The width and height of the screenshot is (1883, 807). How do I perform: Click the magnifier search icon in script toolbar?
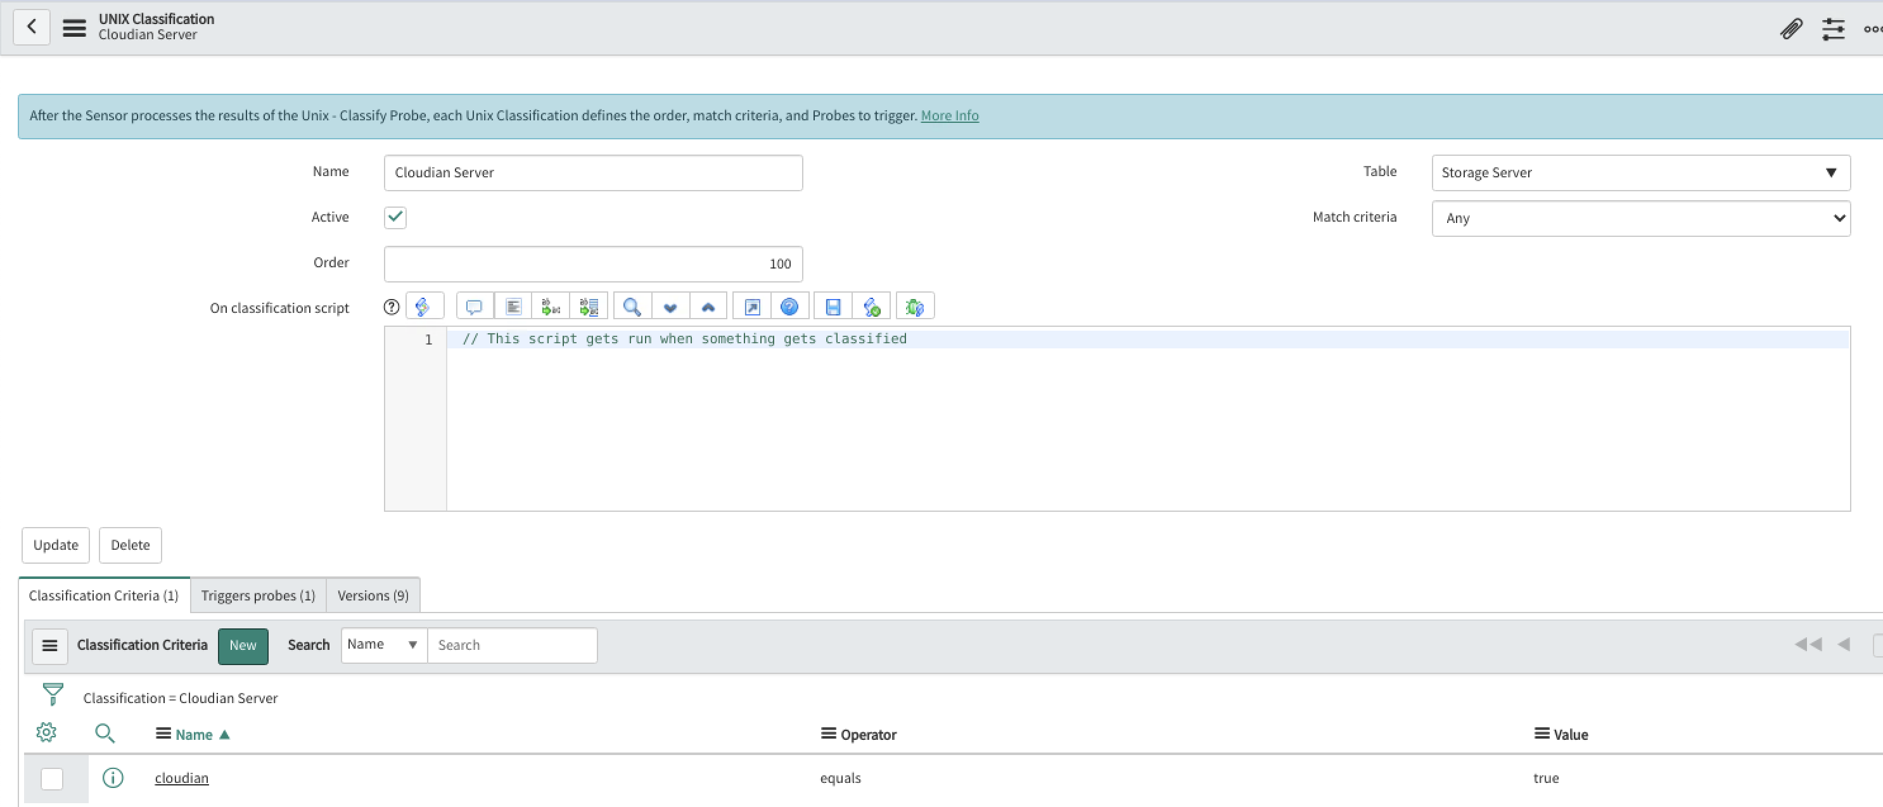tap(632, 307)
